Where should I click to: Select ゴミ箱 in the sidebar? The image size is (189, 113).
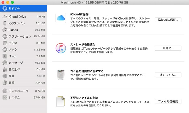pos(24,43)
